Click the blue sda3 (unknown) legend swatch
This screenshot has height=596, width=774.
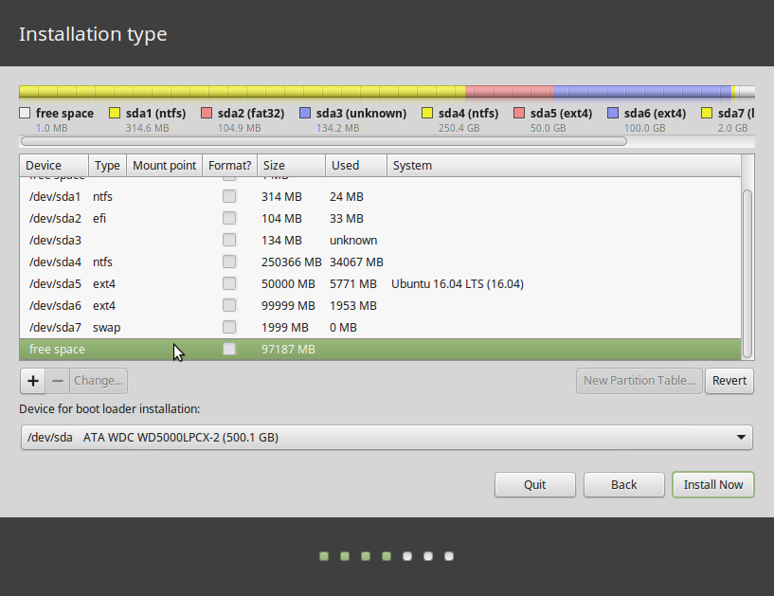(x=305, y=114)
